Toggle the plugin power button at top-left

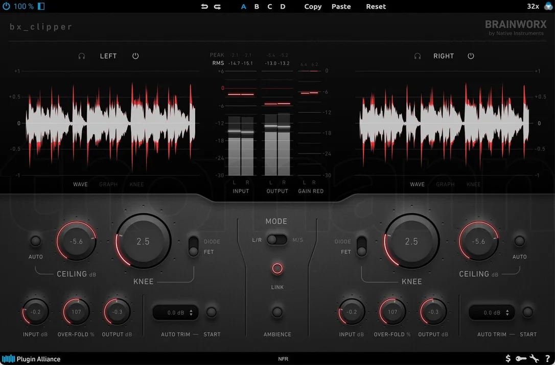(6, 6)
